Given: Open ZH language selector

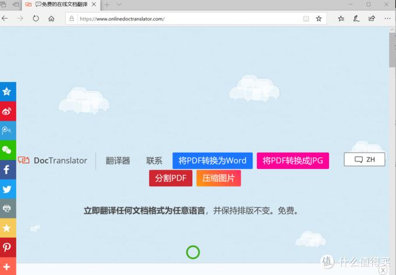Looking at the screenshot, I should [365, 160].
